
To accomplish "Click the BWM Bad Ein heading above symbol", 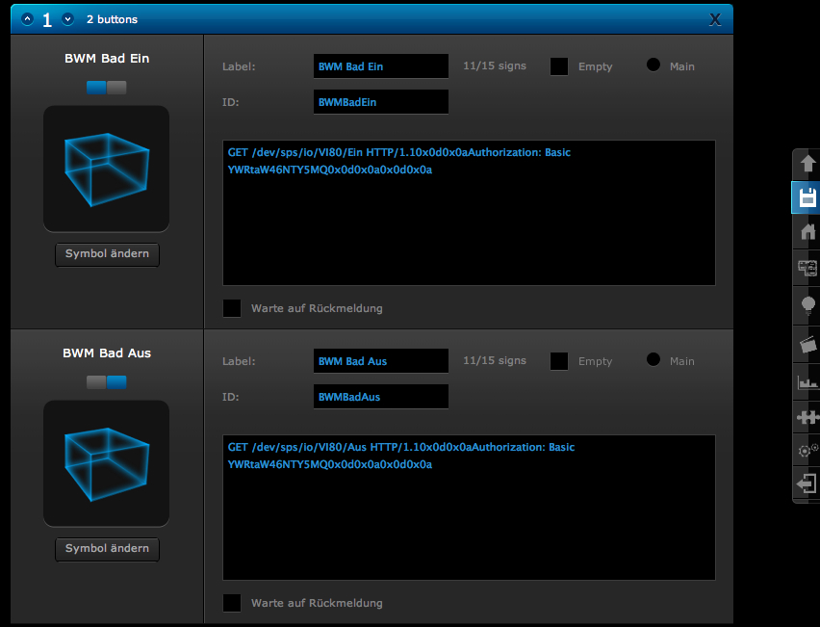I will [x=107, y=58].
